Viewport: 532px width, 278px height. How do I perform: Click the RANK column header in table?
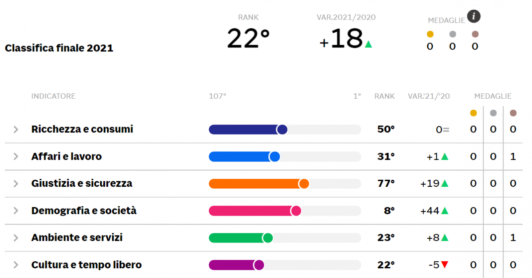coord(384,96)
